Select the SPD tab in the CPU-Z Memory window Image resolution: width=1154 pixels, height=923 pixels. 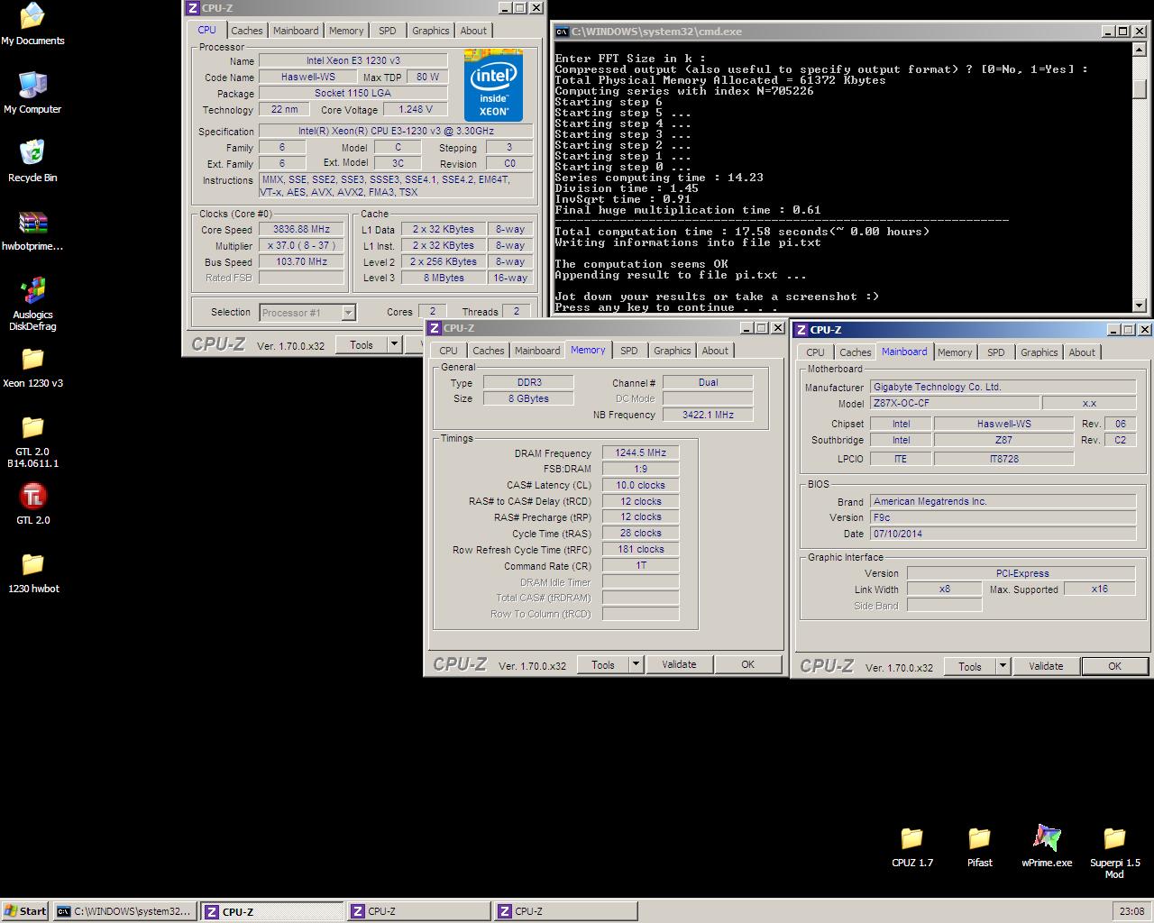[628, 351]
